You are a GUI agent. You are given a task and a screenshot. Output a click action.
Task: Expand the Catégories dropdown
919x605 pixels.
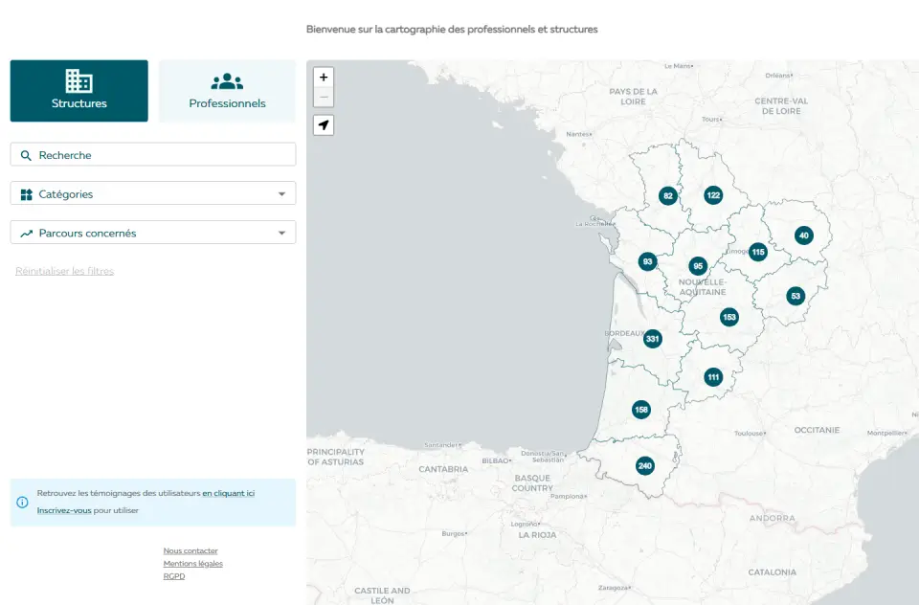153,194
